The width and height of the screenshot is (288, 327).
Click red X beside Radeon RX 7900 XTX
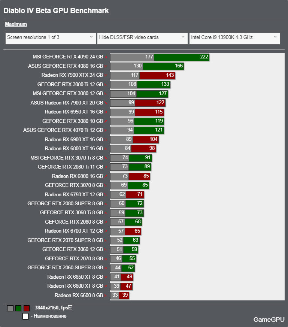[106, 76]
